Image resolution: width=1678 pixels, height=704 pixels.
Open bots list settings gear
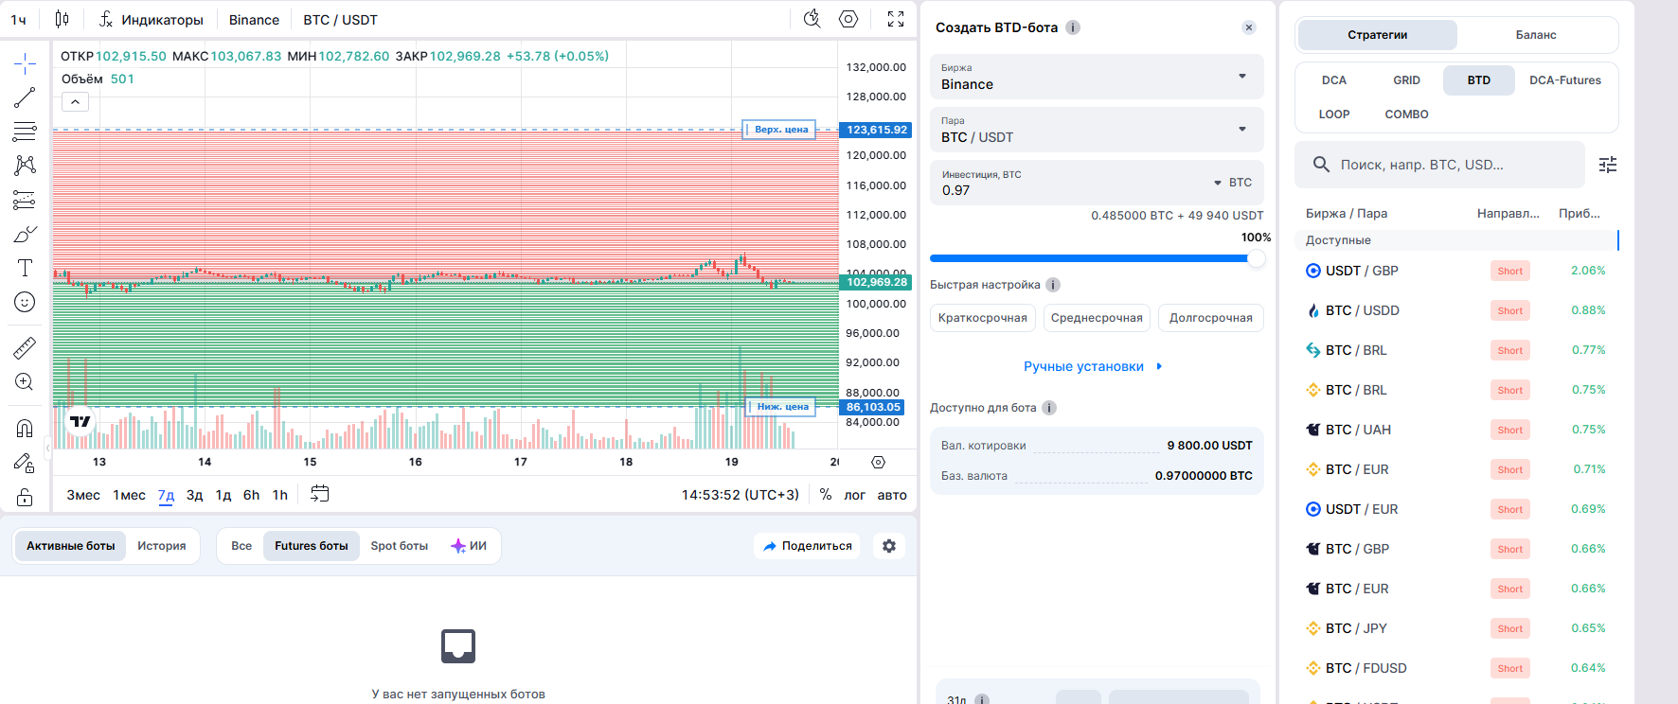pyautogui.click(x=889, y=546)
